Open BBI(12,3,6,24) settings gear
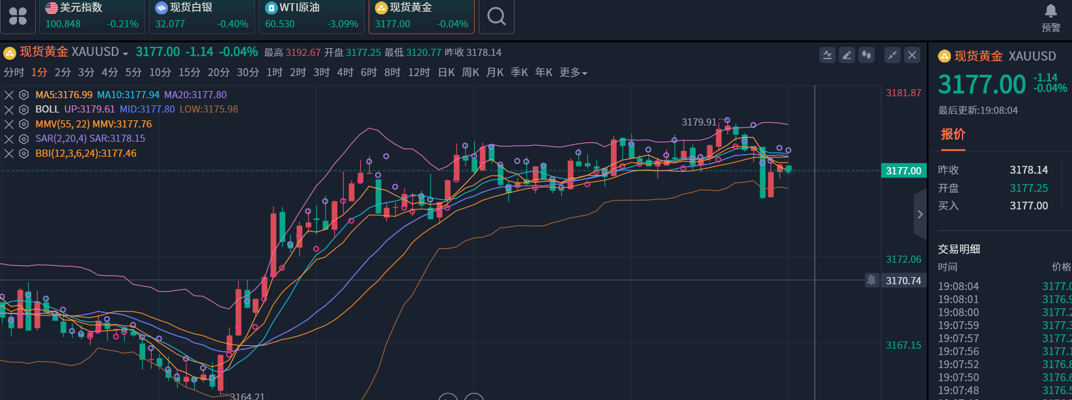Viewport: 1072px width, 400px height. (x=24, y=153)
